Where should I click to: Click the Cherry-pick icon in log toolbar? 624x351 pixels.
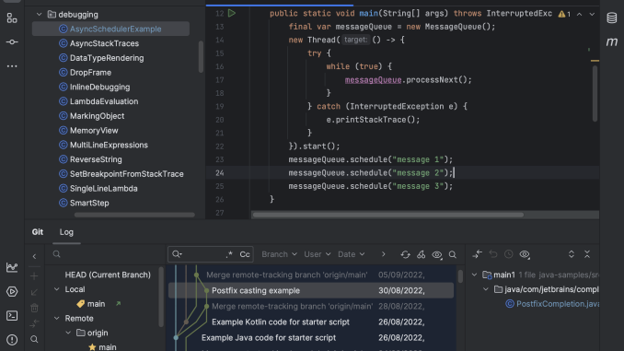tap(421, 254)
